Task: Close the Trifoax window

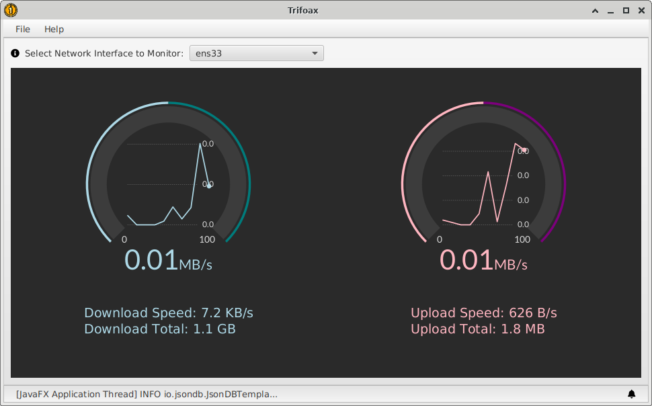Action: [x=641, y=10]
